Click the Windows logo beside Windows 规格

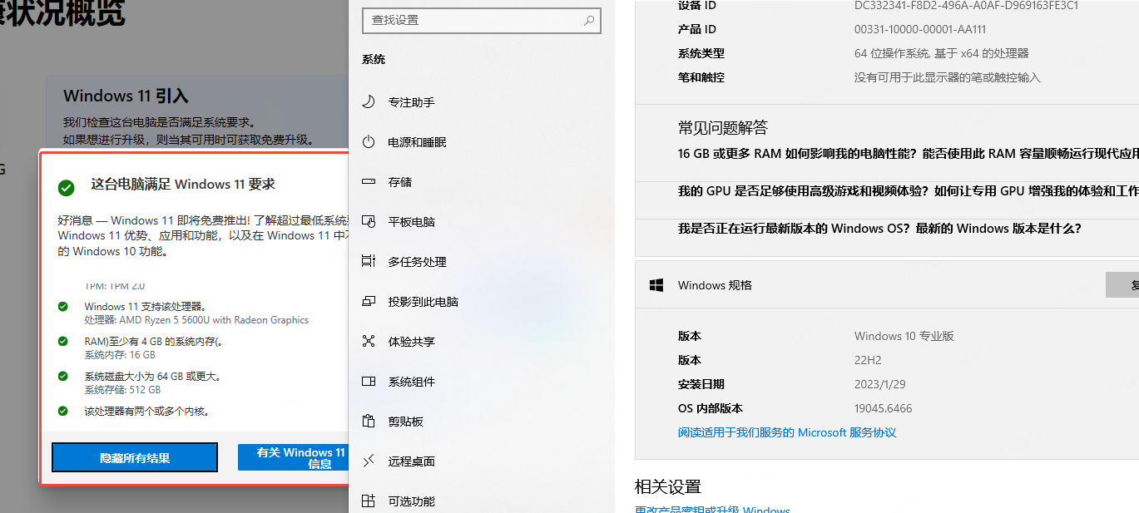[656, 285]
